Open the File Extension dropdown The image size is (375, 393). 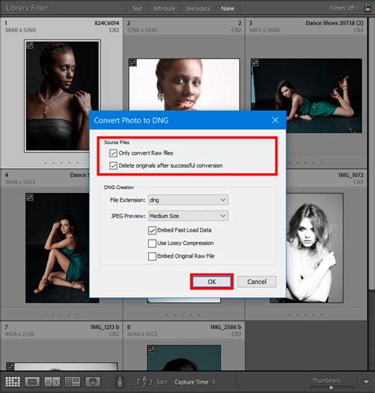coord(188,200)
